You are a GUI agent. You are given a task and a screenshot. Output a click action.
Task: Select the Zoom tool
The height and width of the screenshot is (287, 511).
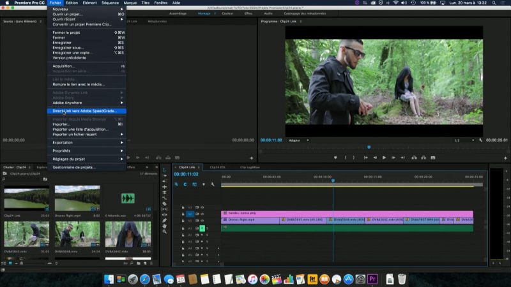coord(164,232)
